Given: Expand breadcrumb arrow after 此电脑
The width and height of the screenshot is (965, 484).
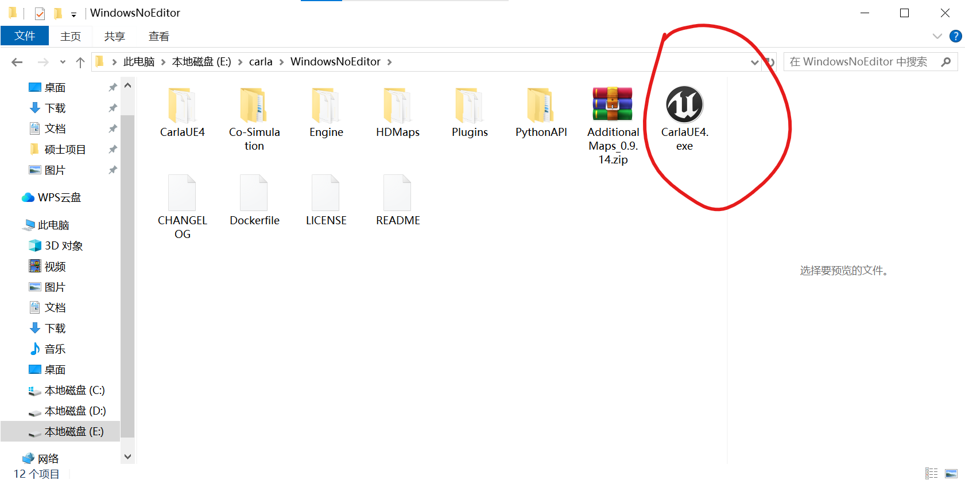Looking at the screenshot, I should [163, 62].
